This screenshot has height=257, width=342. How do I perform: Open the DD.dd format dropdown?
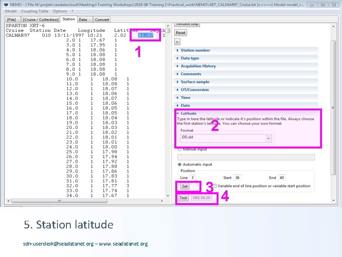[269, 138]
